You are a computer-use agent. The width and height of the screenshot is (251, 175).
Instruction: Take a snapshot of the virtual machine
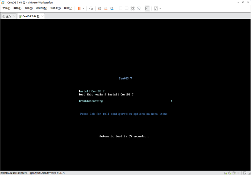[x=99, y=9]
